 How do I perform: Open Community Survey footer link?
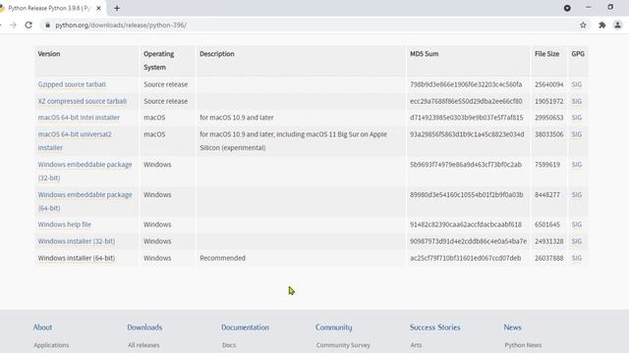pos(343,345)
